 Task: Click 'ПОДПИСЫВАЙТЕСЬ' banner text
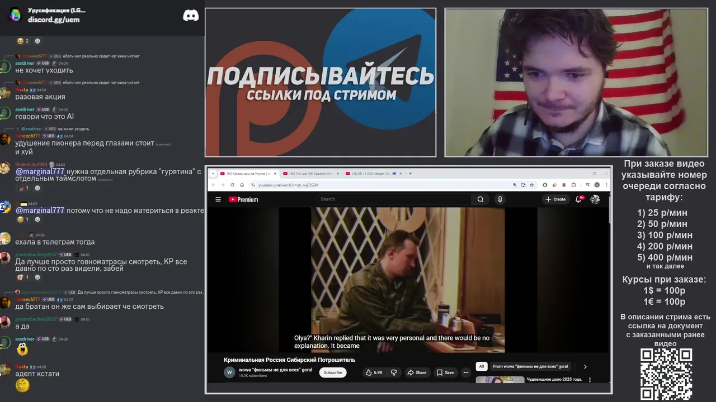click(x=321, y=75)
